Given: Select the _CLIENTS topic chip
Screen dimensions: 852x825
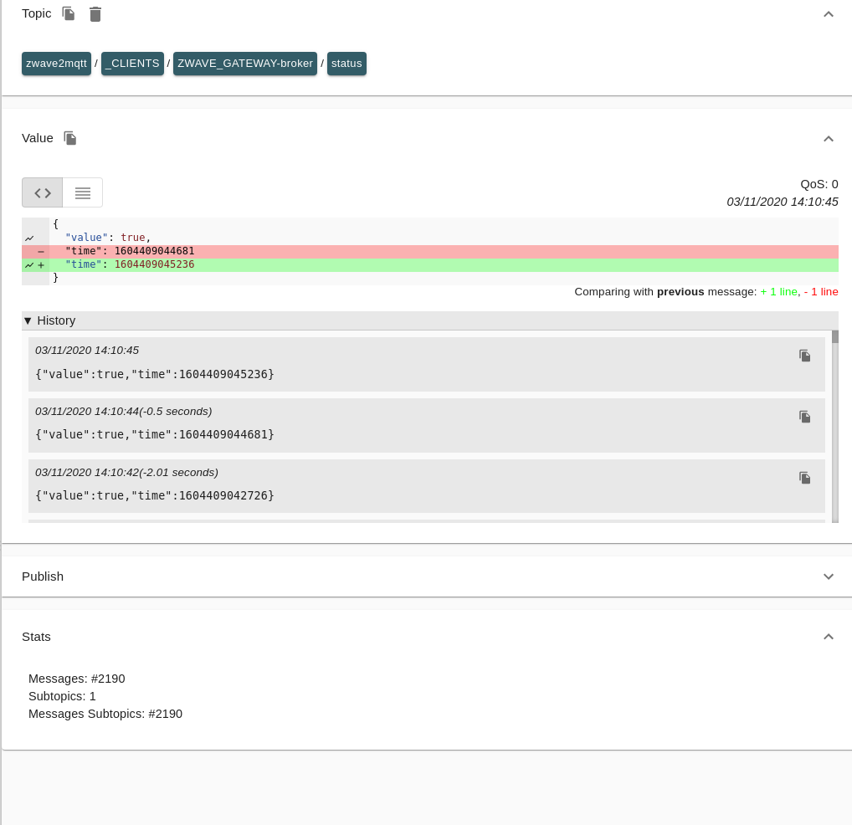Looking at the screenshot, I should [131, 63].
